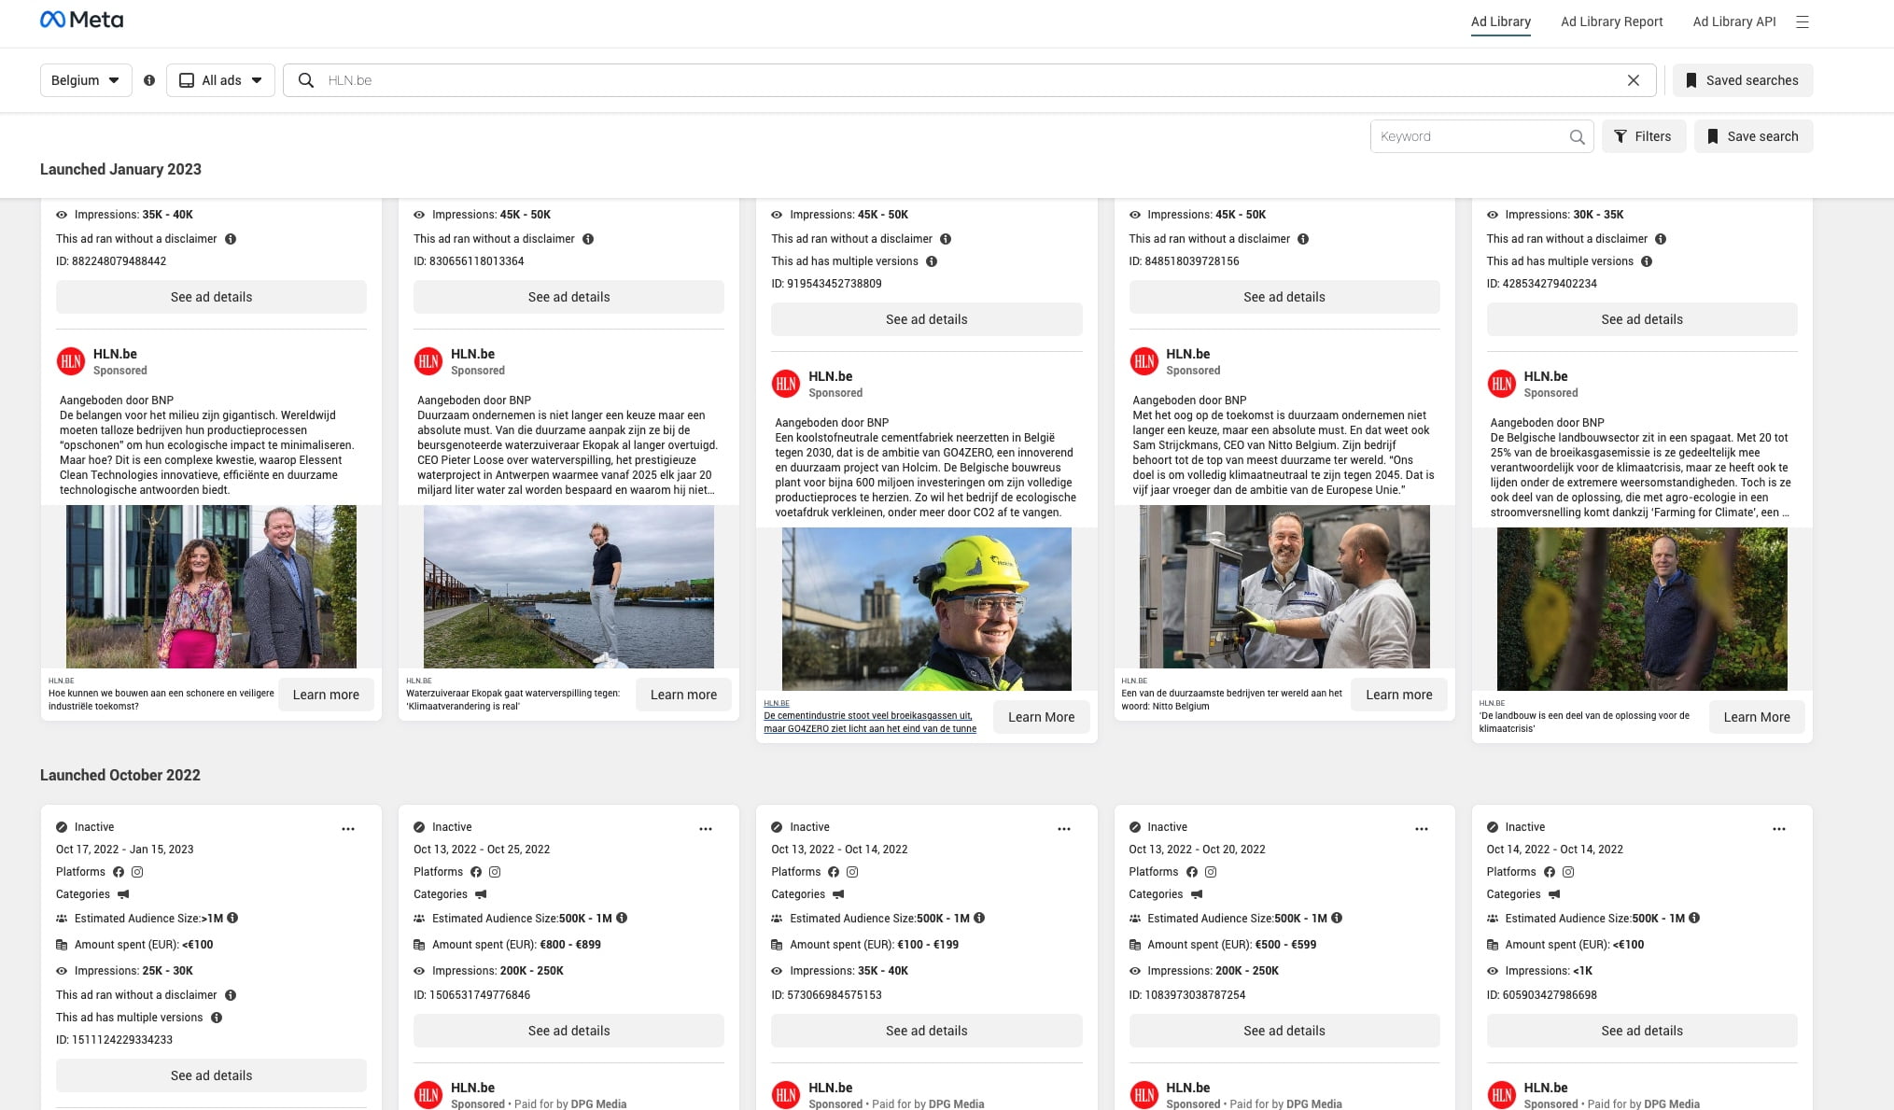This screenshot has height=1110, width=1894.
Task: Open info for disclaimer on ad 848518039728156
Action: click(x=1303, y=239)
